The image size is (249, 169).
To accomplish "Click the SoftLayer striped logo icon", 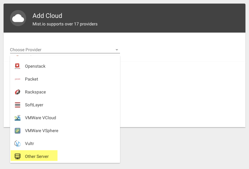I will pos(18,105).
